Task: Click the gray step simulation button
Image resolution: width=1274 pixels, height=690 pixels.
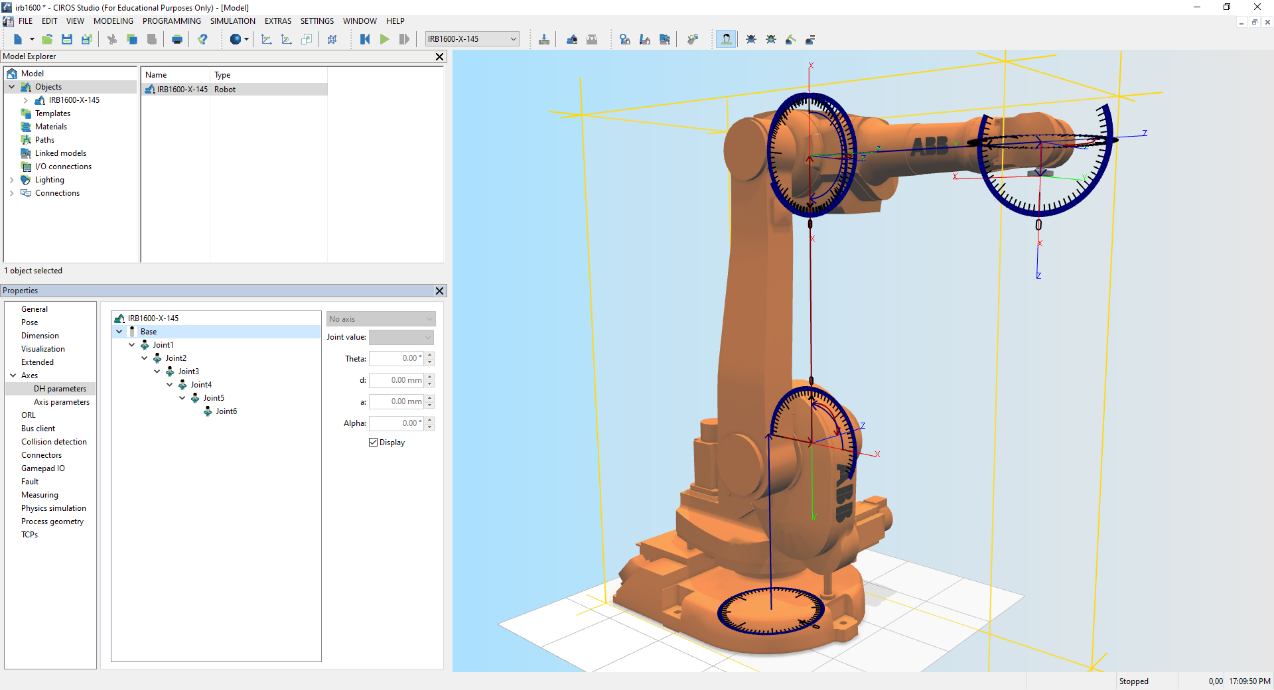Action: (x=404, y=39)
